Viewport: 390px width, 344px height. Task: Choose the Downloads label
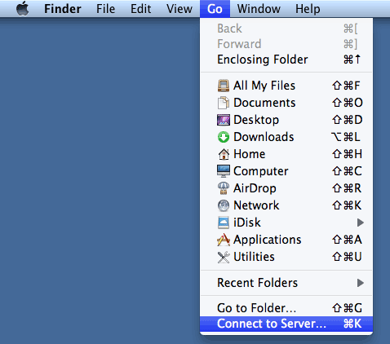[x=264, y=137]
